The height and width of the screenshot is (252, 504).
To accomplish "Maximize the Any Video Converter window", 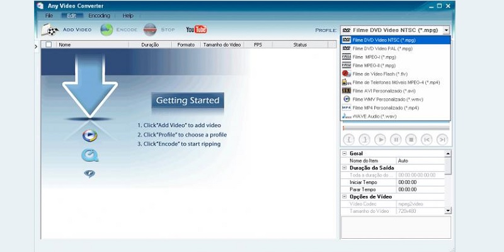I will tap(439, 6).
